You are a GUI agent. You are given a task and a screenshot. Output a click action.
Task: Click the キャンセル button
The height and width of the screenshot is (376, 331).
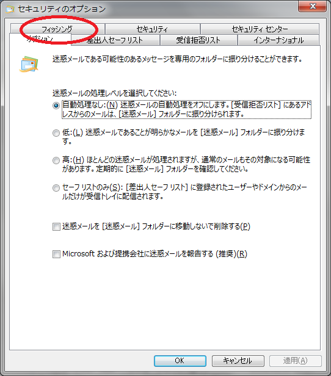(238, 361)
